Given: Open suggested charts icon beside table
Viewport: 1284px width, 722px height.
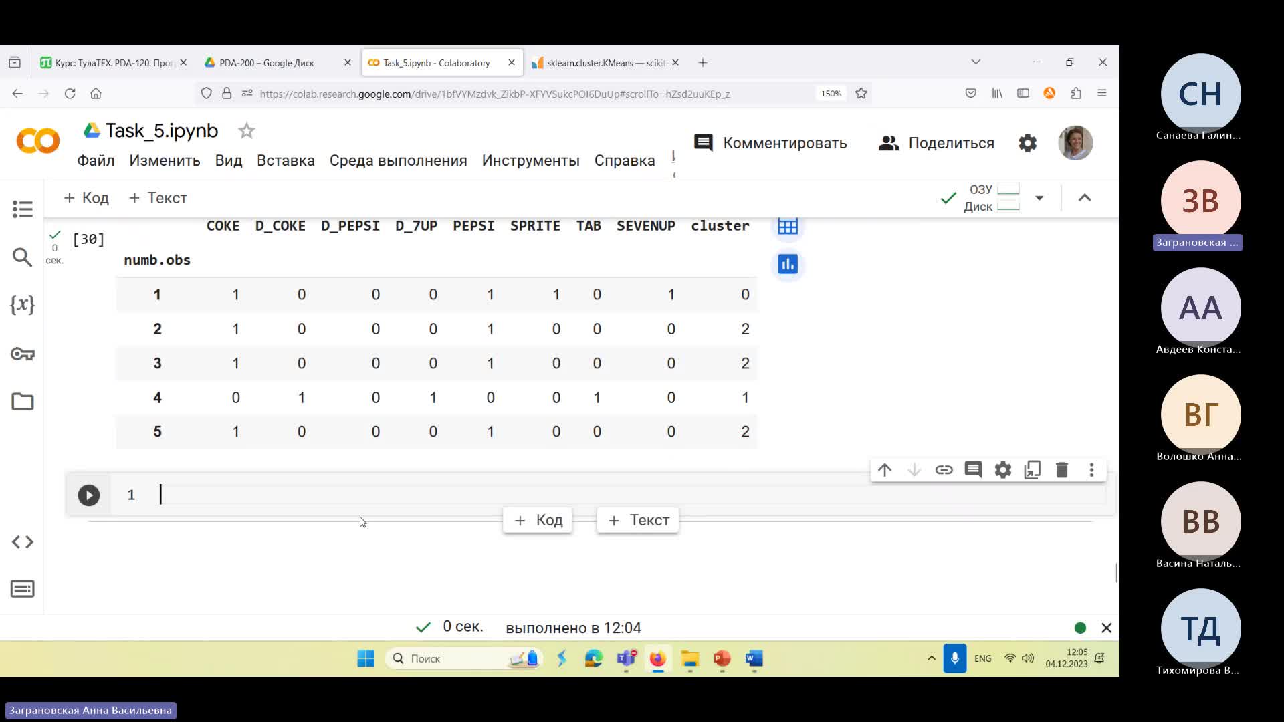Looking at the screenshot, I should coord(788,265).
